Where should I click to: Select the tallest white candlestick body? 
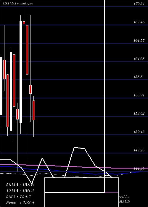click(x=21, y=72)
